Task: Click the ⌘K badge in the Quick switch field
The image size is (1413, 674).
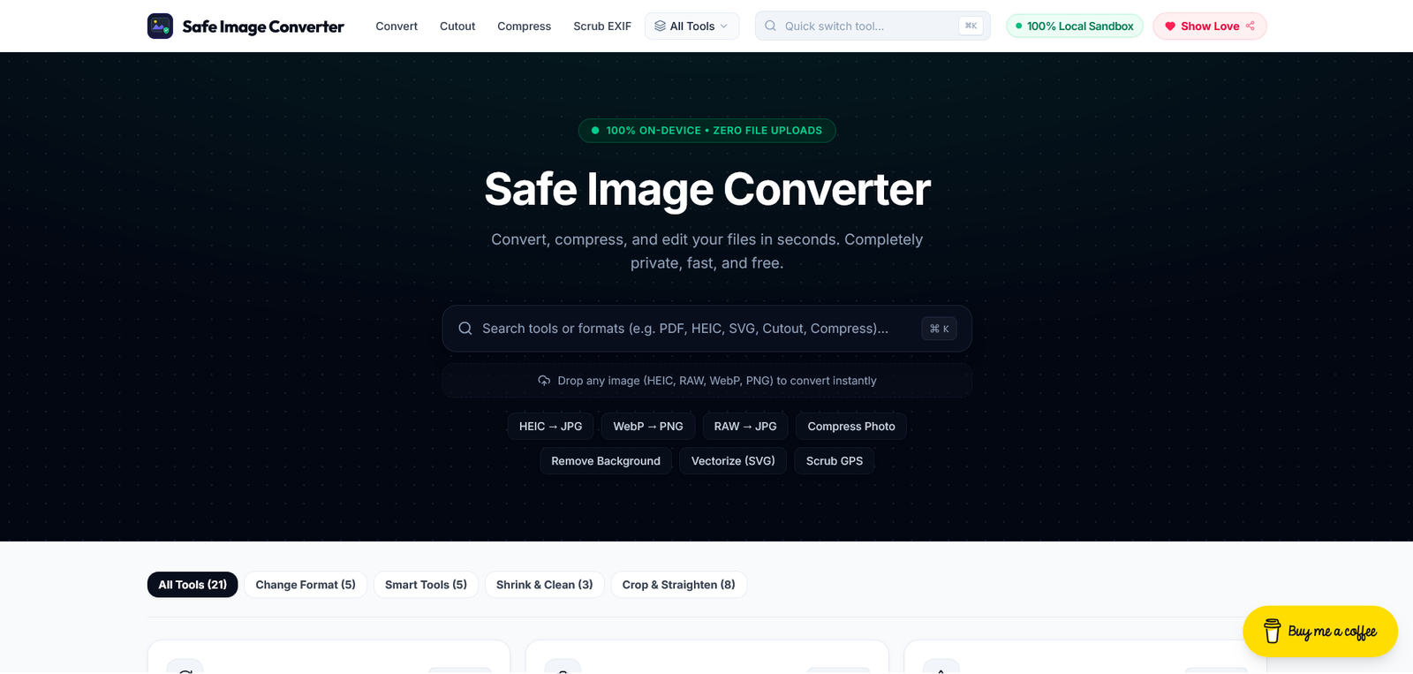Action: tap(971, 27)
